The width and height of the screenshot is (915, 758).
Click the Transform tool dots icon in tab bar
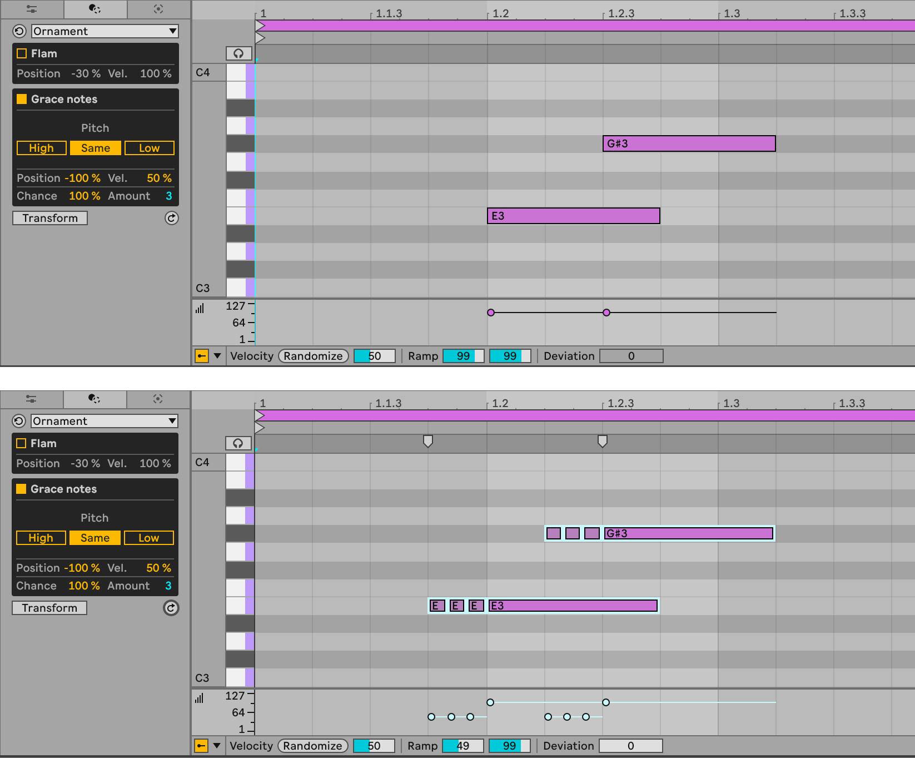pos(95,9)
